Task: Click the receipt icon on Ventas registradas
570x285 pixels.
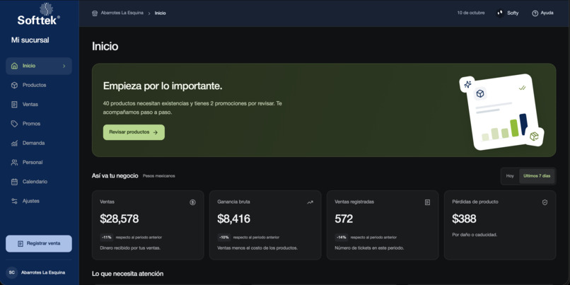Action: [x=427, y=202]
